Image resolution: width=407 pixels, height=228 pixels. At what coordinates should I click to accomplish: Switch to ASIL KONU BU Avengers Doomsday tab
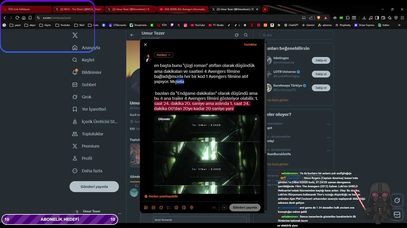click(183, 9)
